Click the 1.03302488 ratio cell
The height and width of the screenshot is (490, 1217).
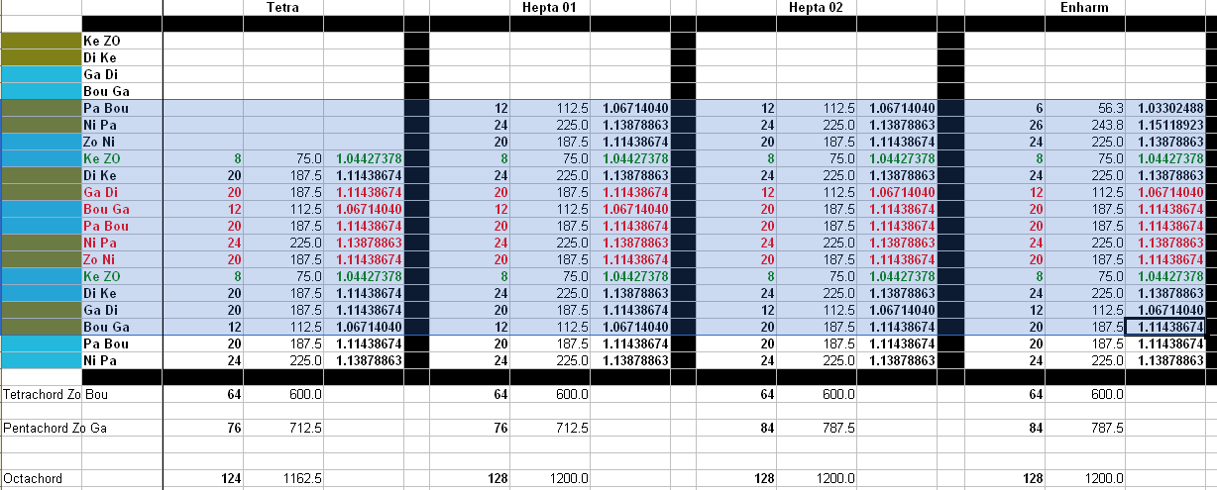click(x=1164, y=108)
